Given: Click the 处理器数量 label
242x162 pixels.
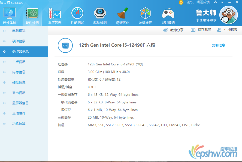Looking at the screenshot, I should click(66, 80).
